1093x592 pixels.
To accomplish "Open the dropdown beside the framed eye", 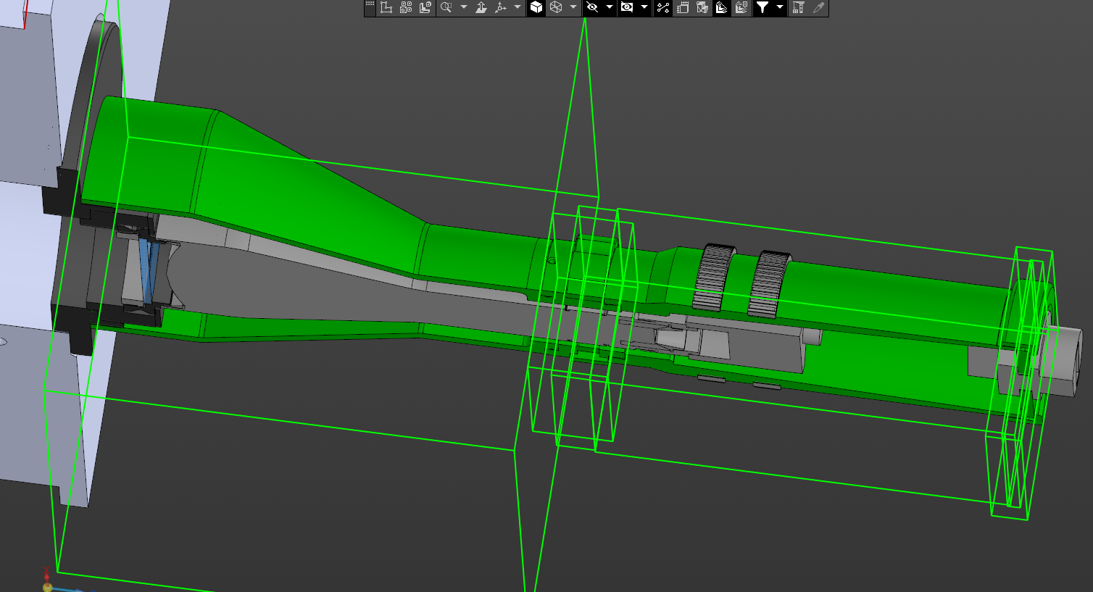I will 644,7.
